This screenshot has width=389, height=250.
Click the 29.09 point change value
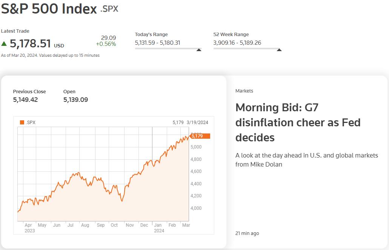108,38
